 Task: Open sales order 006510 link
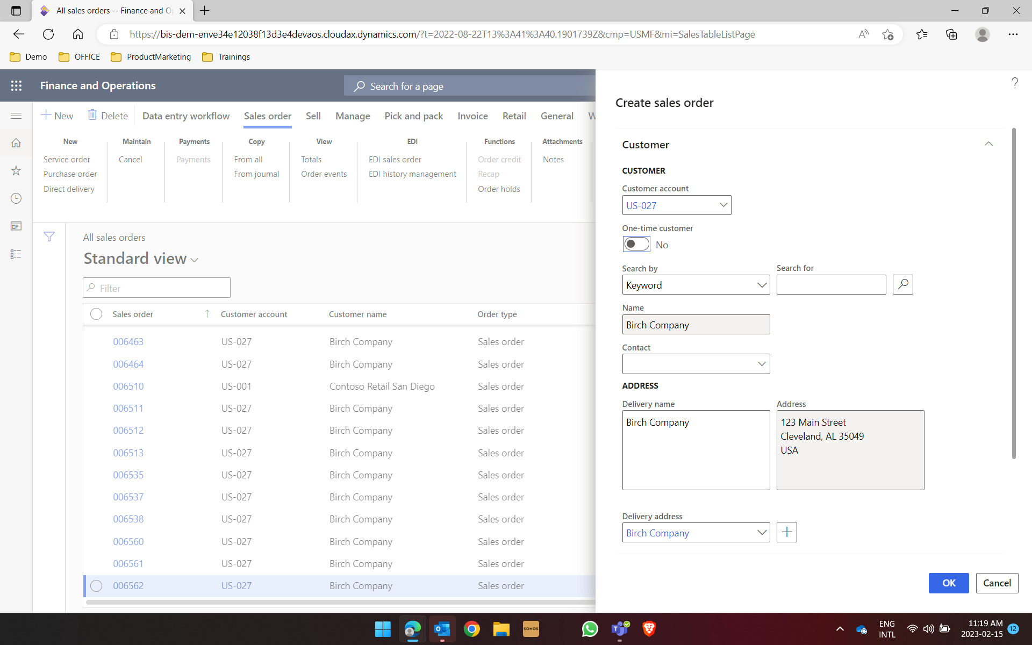(x=128, y=386)
